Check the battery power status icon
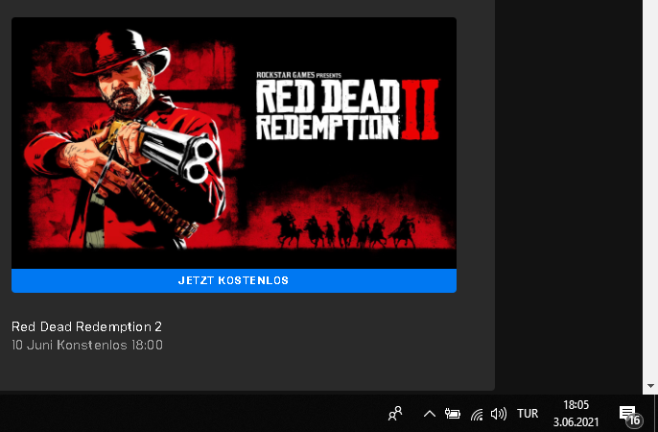This screenshot has width=658, height=432. (453, 414)
